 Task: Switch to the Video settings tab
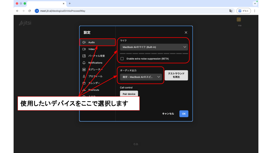coord(92,49)
